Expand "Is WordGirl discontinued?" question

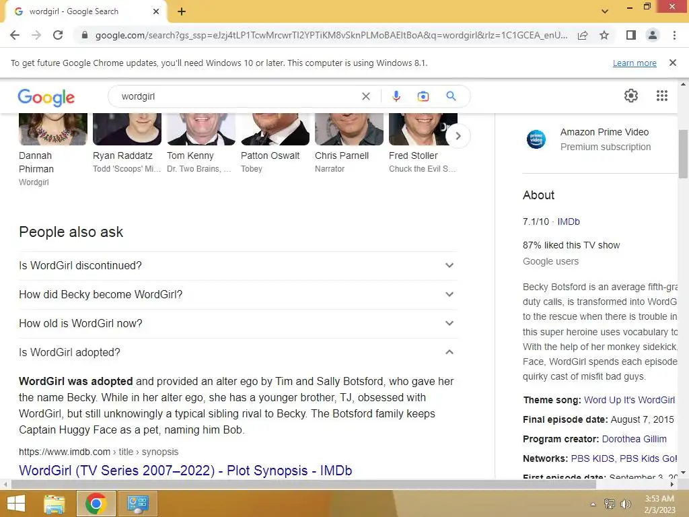[238, 265]
